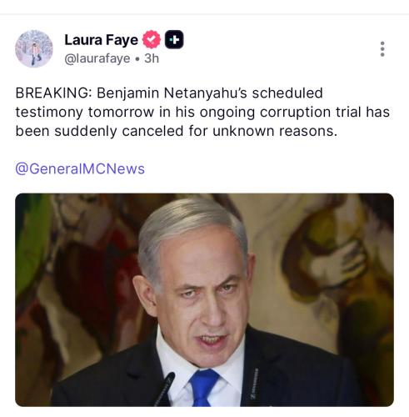Open the Laura Faye display name
Image resolution: width=409 pixels, height=417 pixels.
pyautogui.click(x=101, y=40)
